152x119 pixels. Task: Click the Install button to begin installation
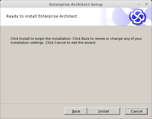point(103,111)
